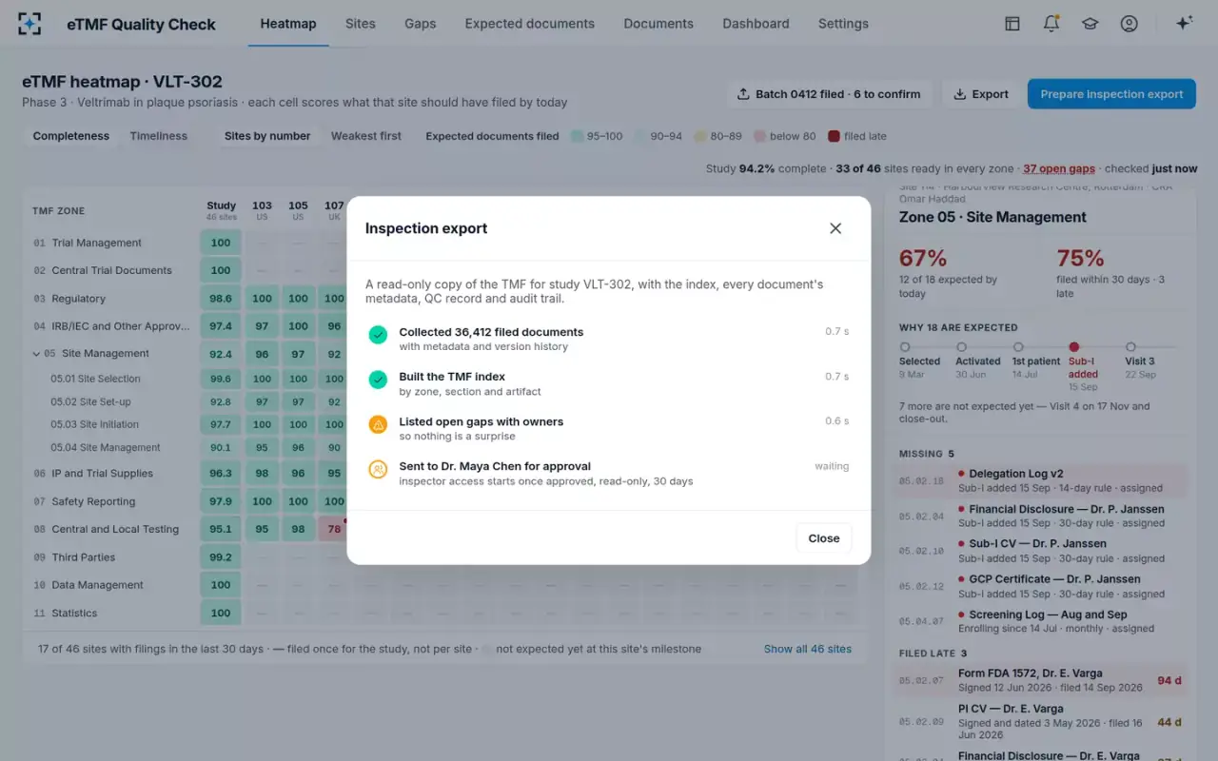Click the green check beside Built the TMF index
The width and height of the screenshot is (1218, 761).
point(378,380)
